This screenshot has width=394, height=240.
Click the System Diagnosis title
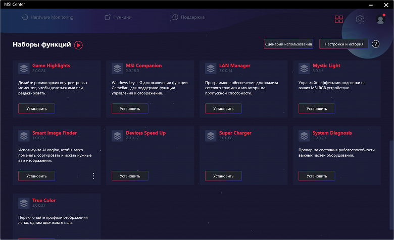(x=332, y=133)
